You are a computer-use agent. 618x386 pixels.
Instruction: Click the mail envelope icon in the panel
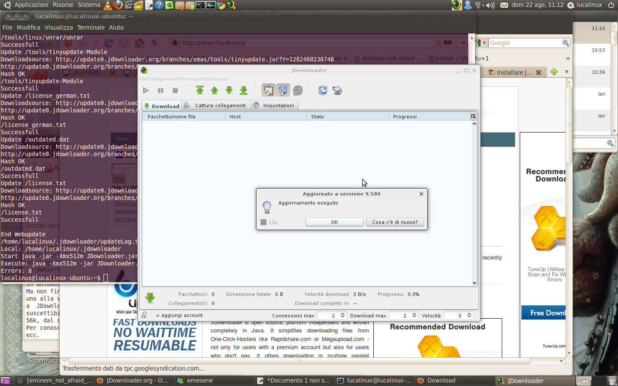(504, 5)
